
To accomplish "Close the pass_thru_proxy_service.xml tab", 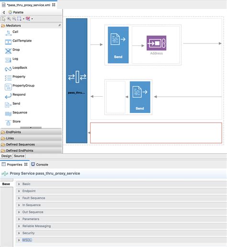I will [54, 5].
